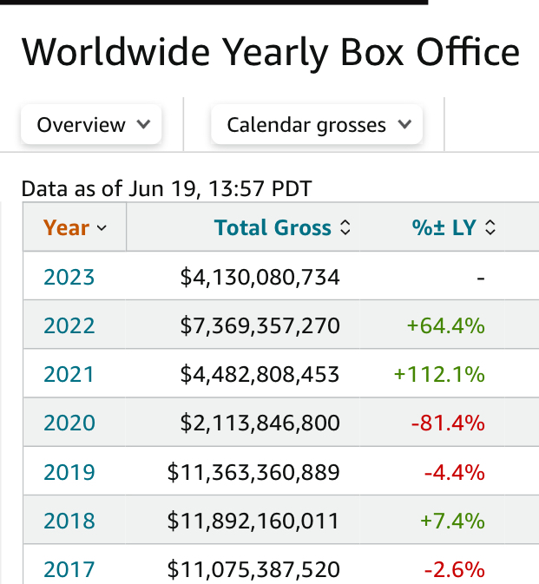This screenshot has height=584, width=539.
Task: Click the Total Gross column header text
Action: coord(273,228)
